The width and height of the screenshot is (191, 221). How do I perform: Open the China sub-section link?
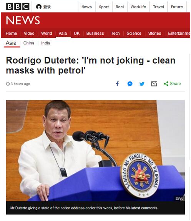[x=29, y=43]
